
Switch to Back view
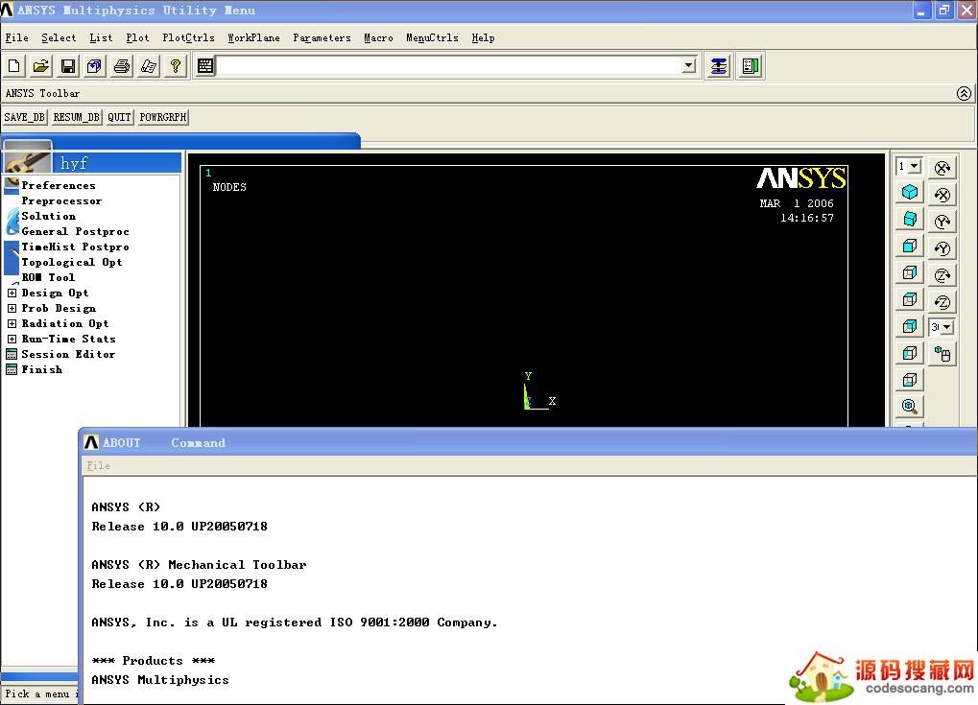910,326
